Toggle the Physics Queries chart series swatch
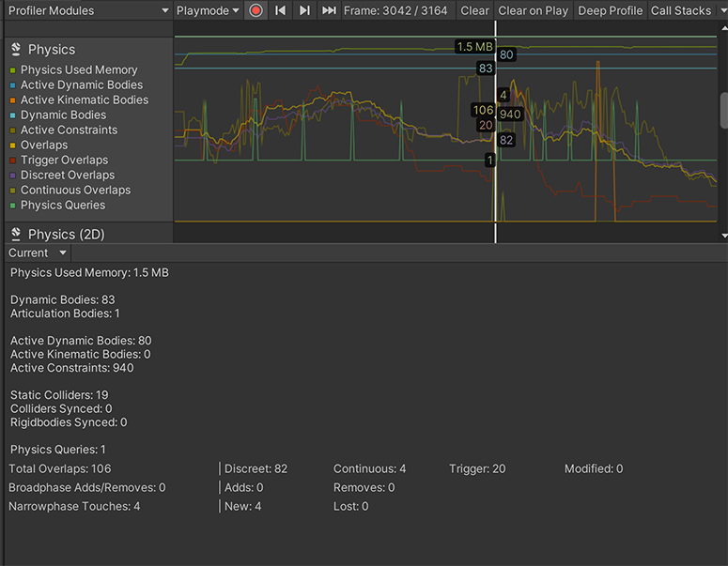This screenshot has width=728, height=566. coord(13,206)
